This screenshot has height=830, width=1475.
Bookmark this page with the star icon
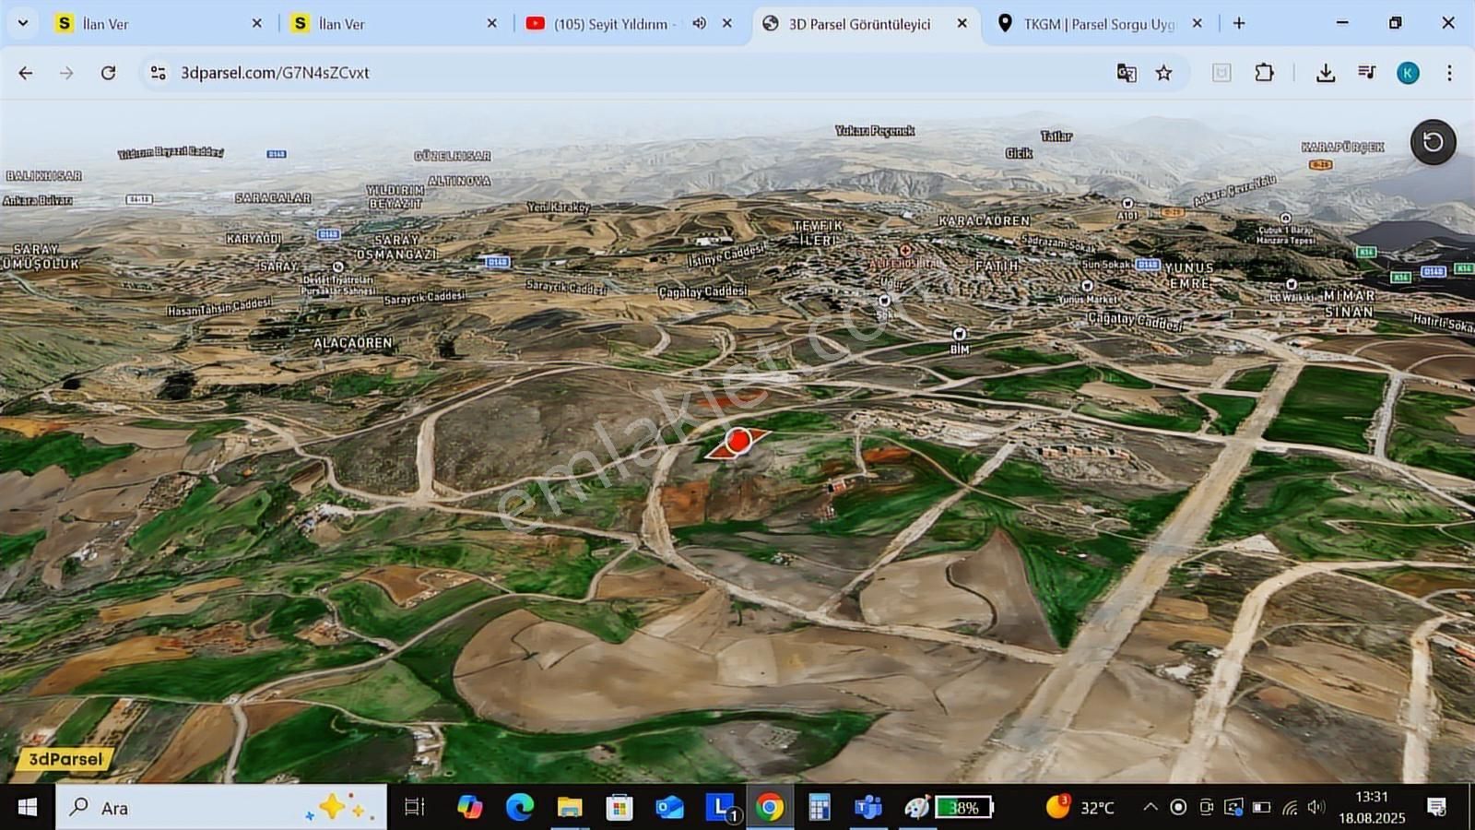pyautogui.click(x=1164, y=73)
